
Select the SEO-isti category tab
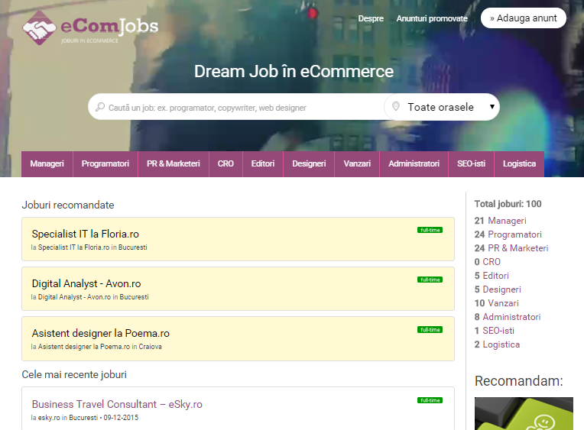(x=471, y=163)
